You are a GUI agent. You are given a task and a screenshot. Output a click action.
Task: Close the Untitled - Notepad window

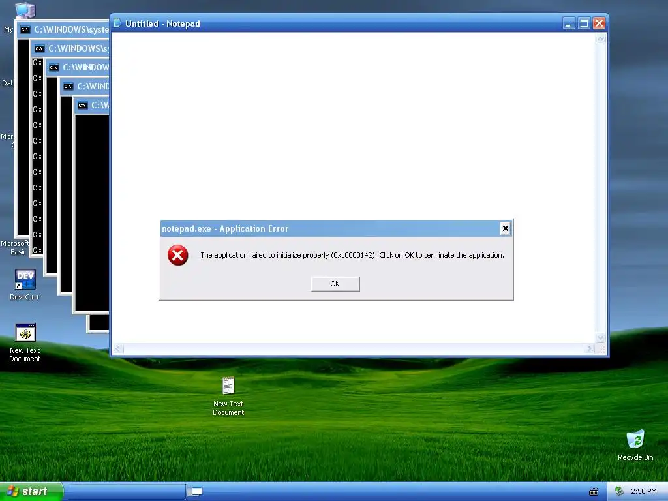click(599, 23)
